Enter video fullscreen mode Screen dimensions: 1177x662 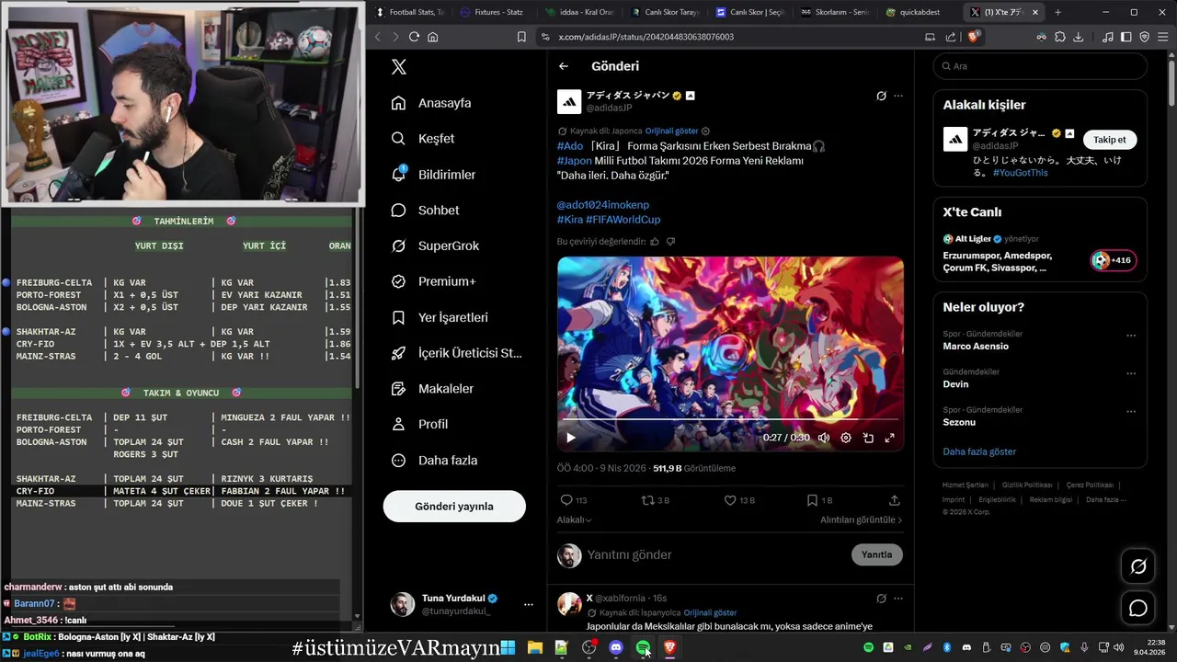pyautogui.click(x=889, y=438)
